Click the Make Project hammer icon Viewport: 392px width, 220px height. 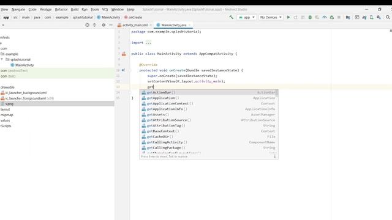pos(232,17)
